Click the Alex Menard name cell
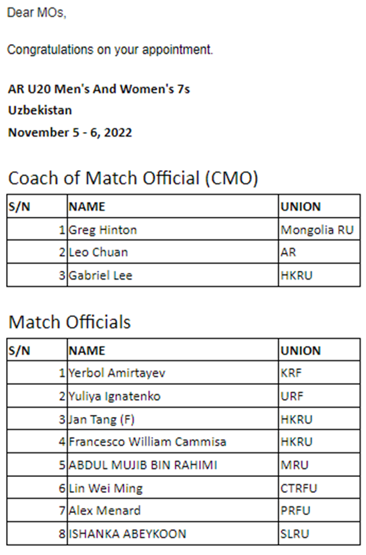Viewport: 366px width, 555px height. click(172, 510)
